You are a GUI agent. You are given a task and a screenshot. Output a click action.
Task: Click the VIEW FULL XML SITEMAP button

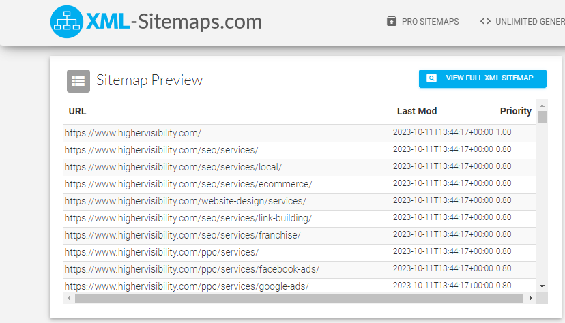click(482, 78)
